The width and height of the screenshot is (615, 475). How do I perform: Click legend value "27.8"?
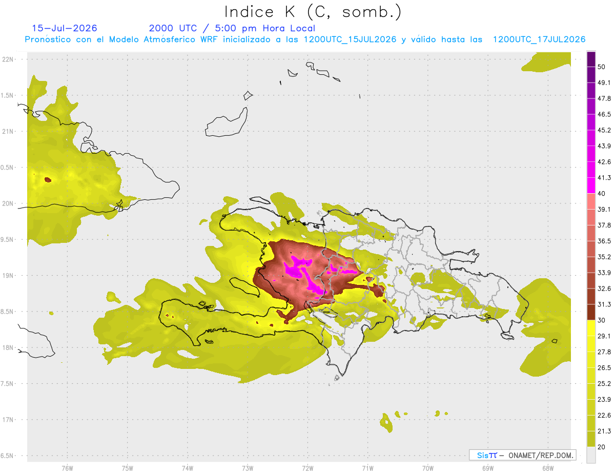[605, 352]
